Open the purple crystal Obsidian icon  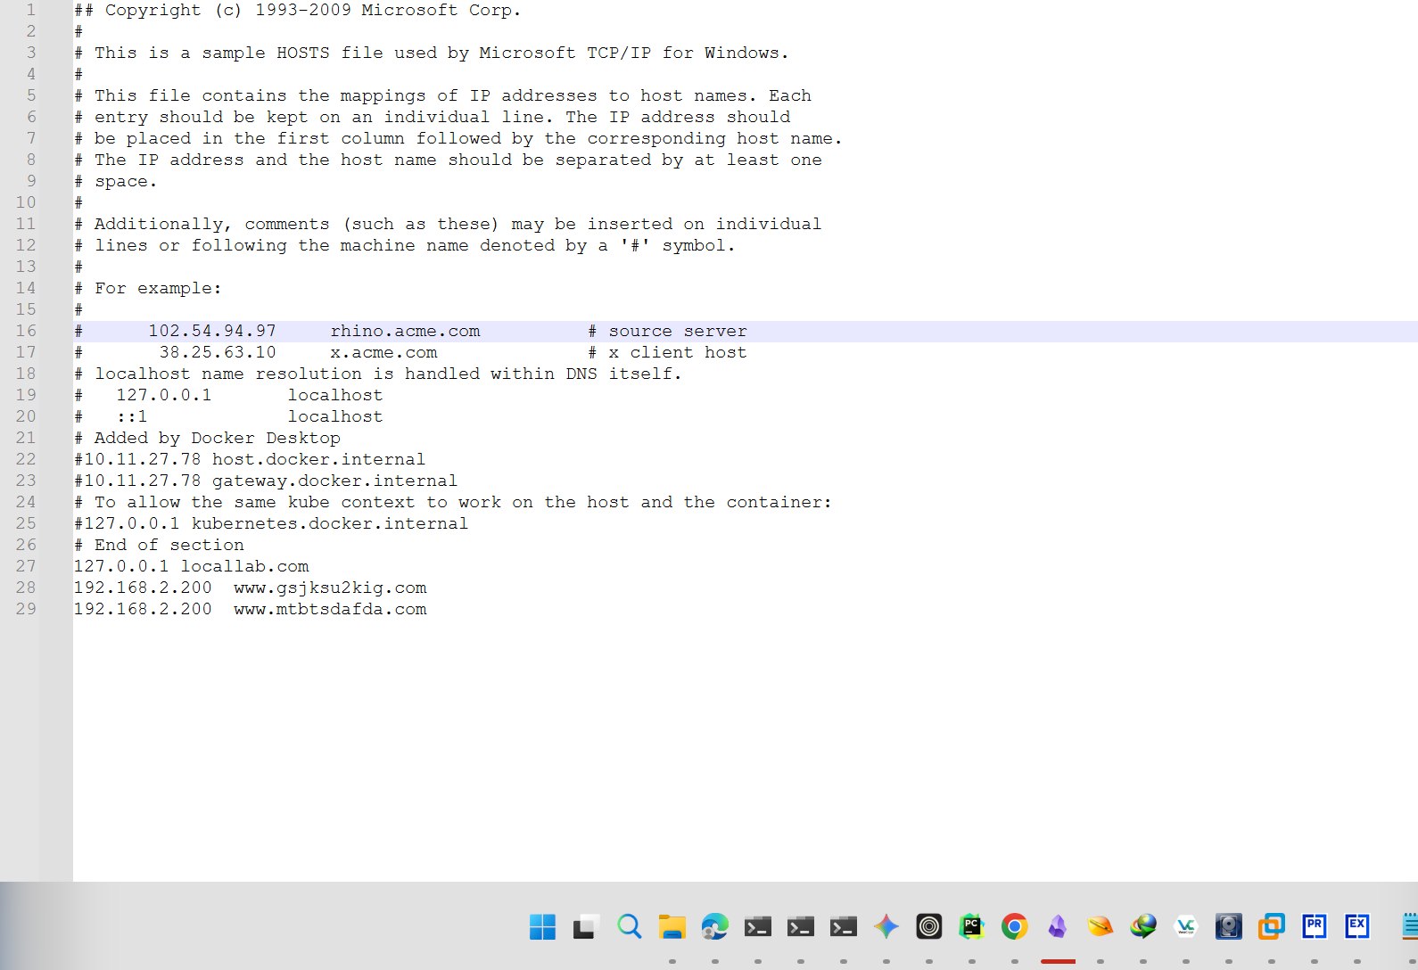pyautogui.click(x=1057, y=927)
